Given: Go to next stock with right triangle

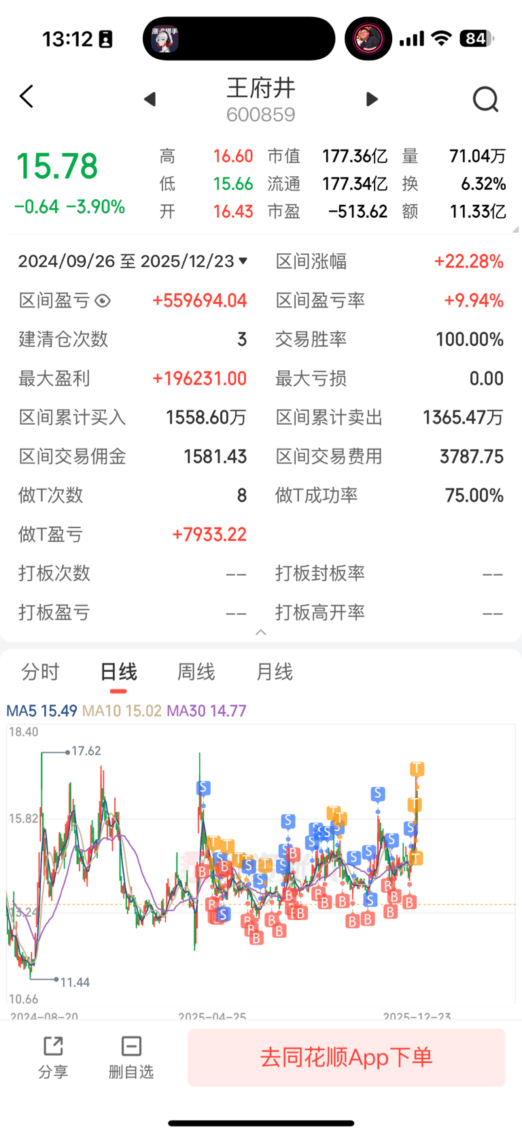Looking at the screenshot, I should click(x=372, y=99).
